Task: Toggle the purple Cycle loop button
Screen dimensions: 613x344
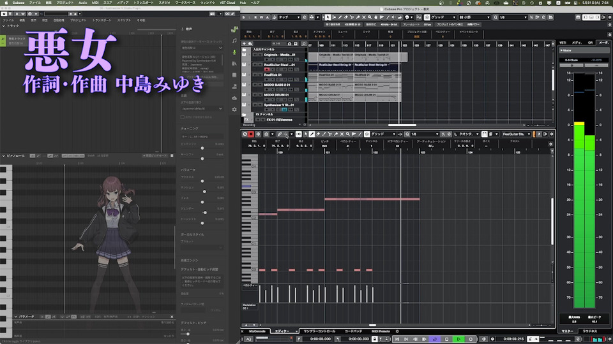Action: point(434,339)
